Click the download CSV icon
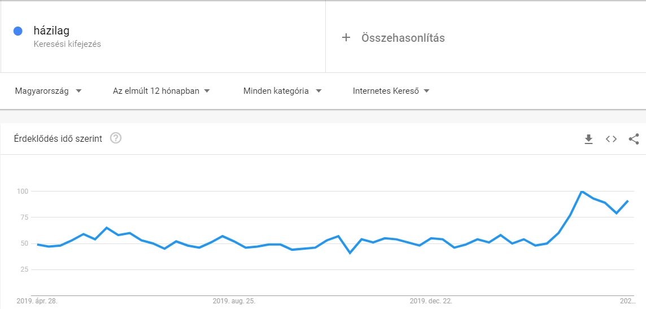 (588, 139)
